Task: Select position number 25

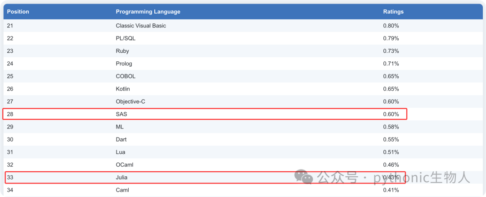Action: (10, 76)
